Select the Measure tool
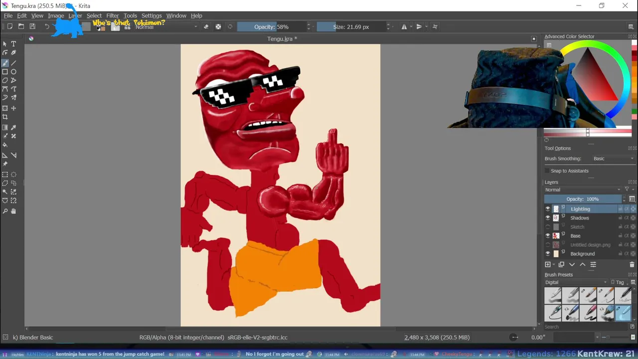This screenshot has width=638, height=359. pos(13,155)
